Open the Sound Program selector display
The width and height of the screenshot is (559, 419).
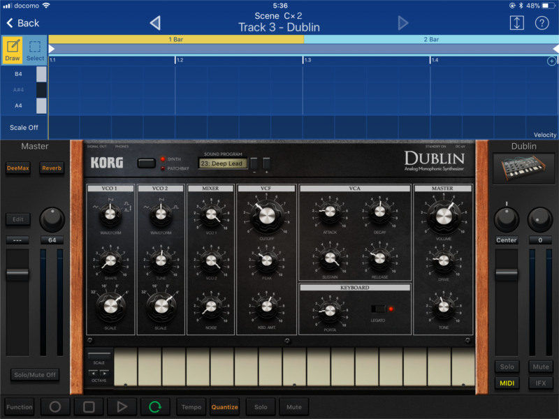pos(222,163)
